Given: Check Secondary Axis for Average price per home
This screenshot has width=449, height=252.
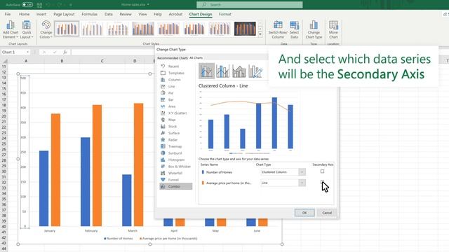Looking at the screenshot, I should (323, 182).
